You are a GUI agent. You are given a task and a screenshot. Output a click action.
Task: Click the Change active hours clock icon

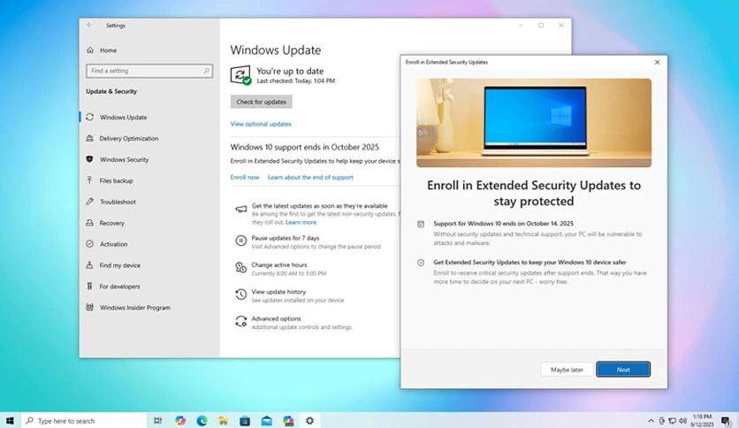click(x=240, y=268)
